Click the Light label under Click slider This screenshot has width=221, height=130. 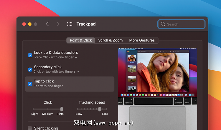point(35,114)
